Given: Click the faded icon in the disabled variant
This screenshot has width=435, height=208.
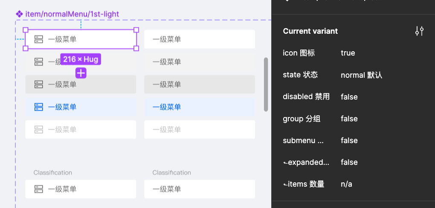Looking at the screenshot, I should [39, 129].
